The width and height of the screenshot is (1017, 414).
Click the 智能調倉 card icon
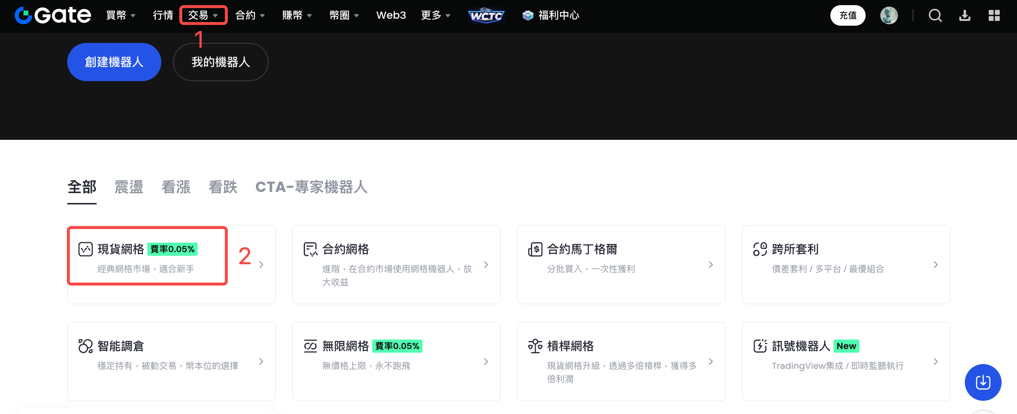coord(85,346)
